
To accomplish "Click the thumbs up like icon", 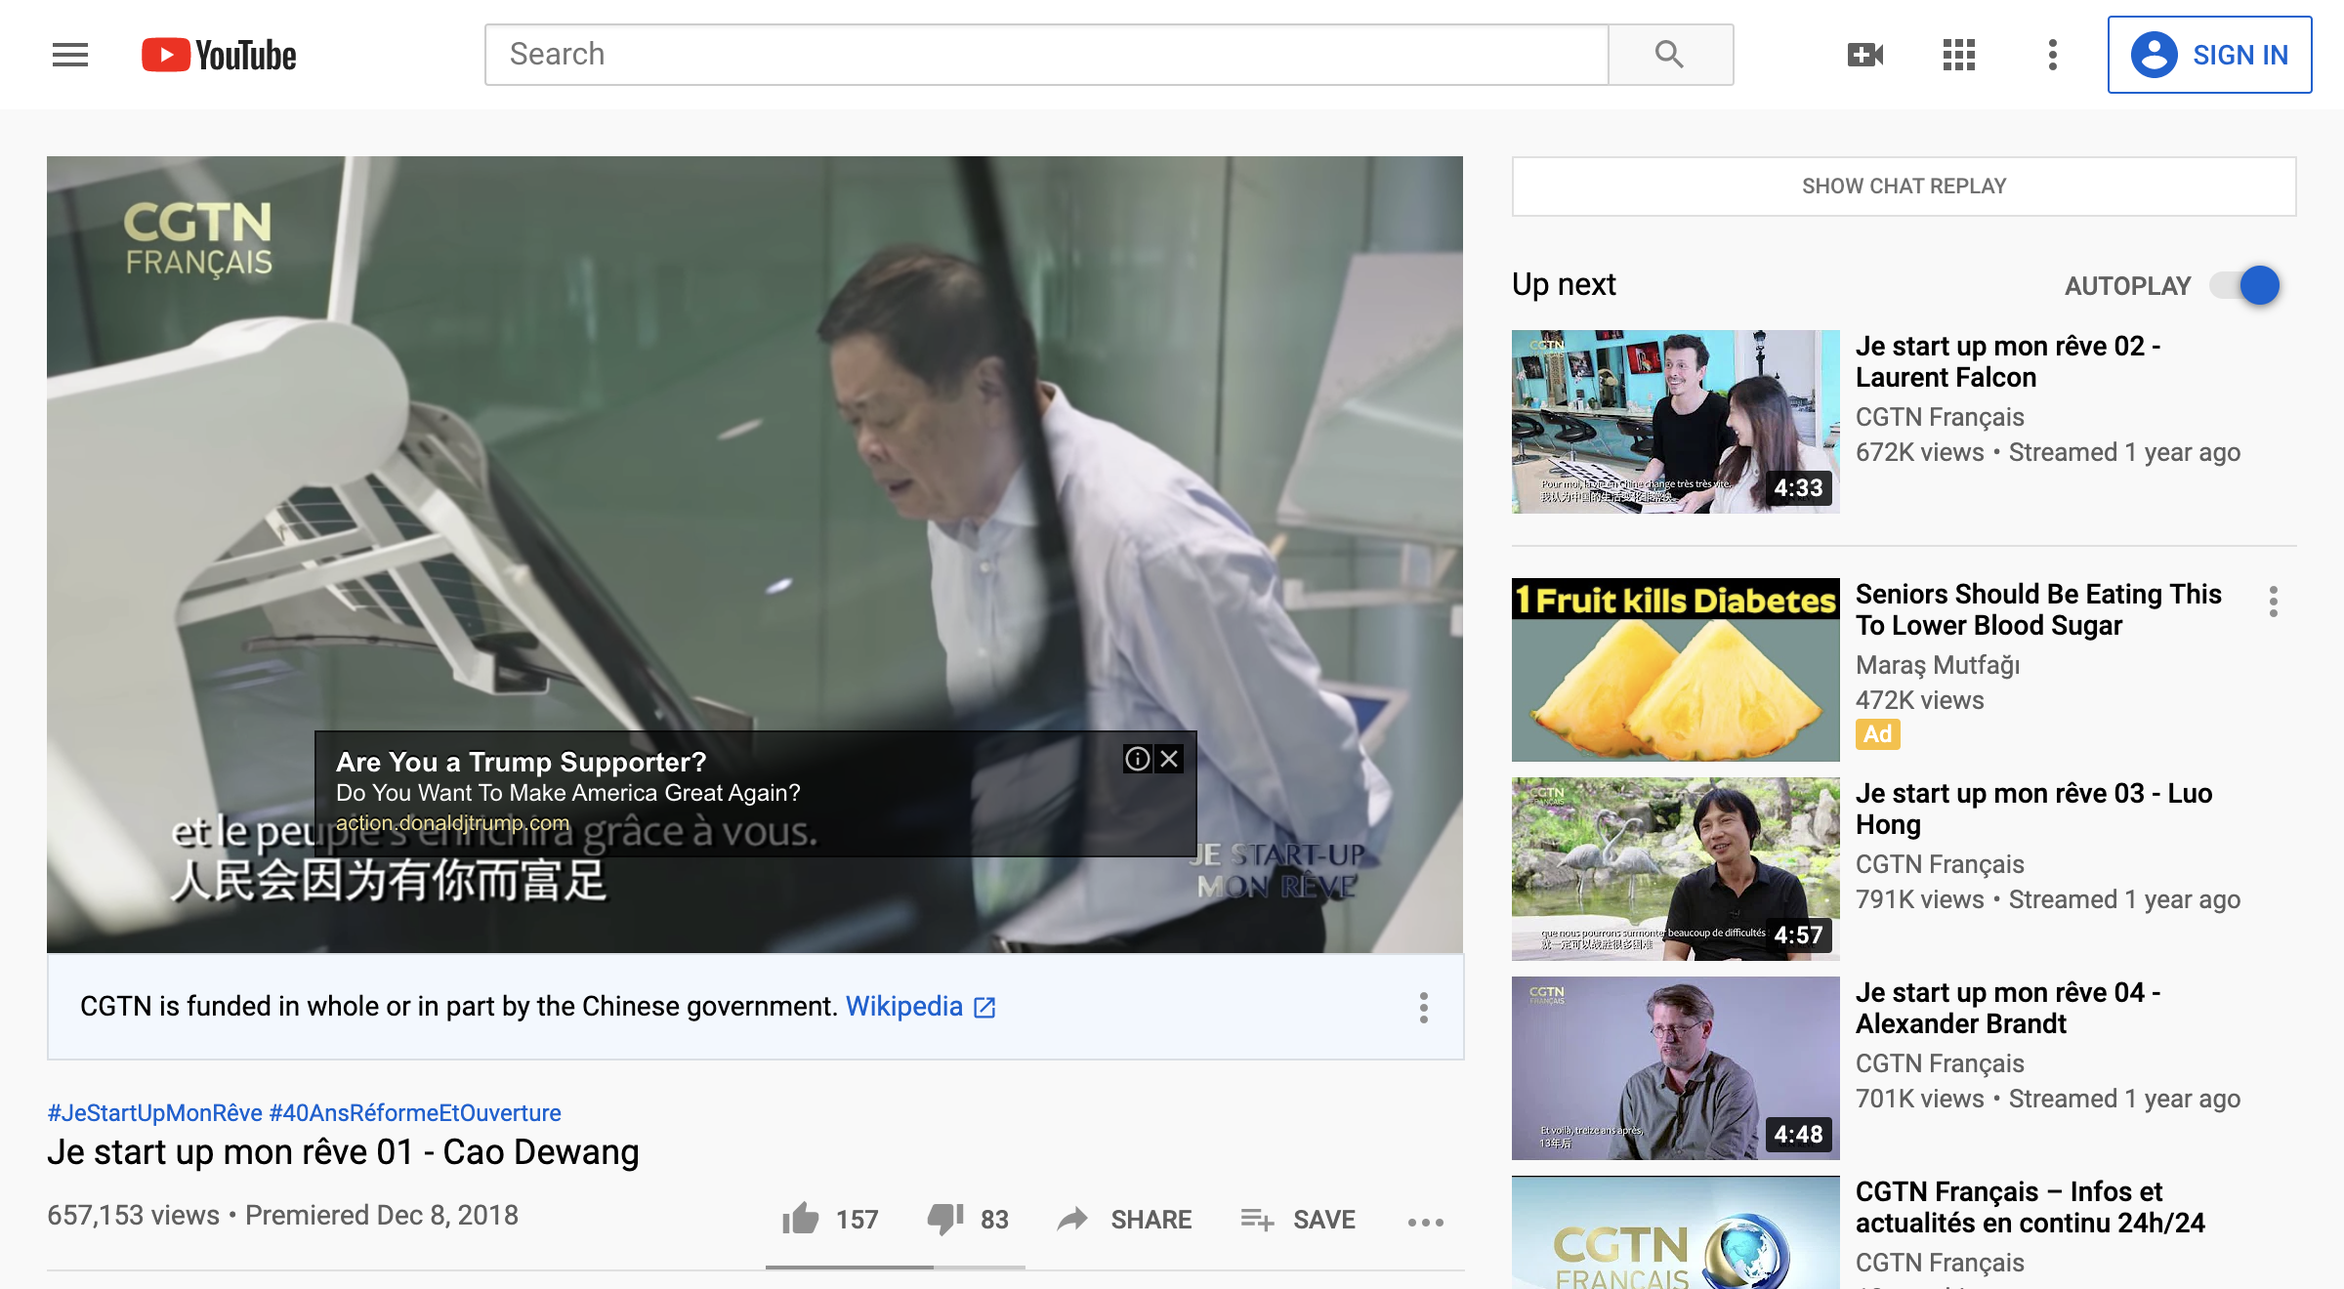I will [800, 1219].
